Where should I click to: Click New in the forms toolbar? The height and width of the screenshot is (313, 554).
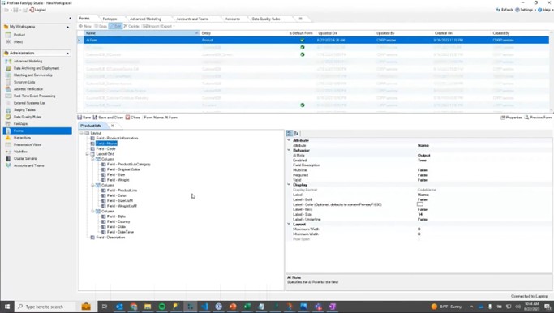coord(85,26)
